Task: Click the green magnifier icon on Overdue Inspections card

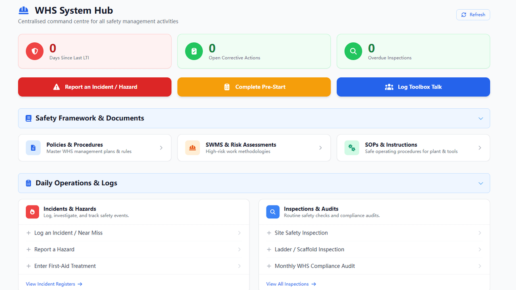Action: point(353,51)
